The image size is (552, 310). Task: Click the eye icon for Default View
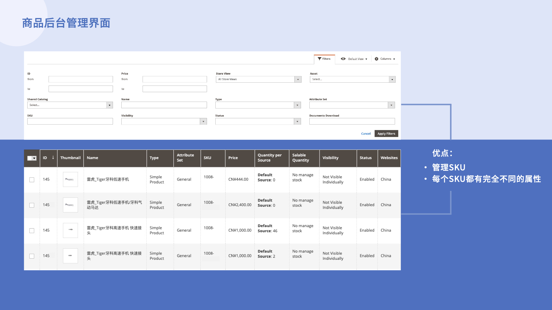343,59
